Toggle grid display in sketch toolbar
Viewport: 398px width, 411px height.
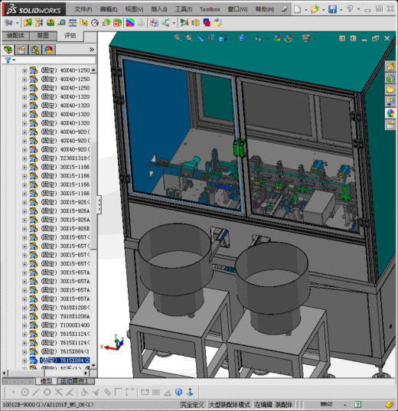(x=156, y=392)
